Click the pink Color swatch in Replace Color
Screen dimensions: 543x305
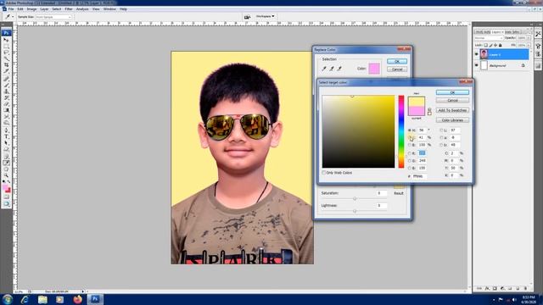pos(374,69)
